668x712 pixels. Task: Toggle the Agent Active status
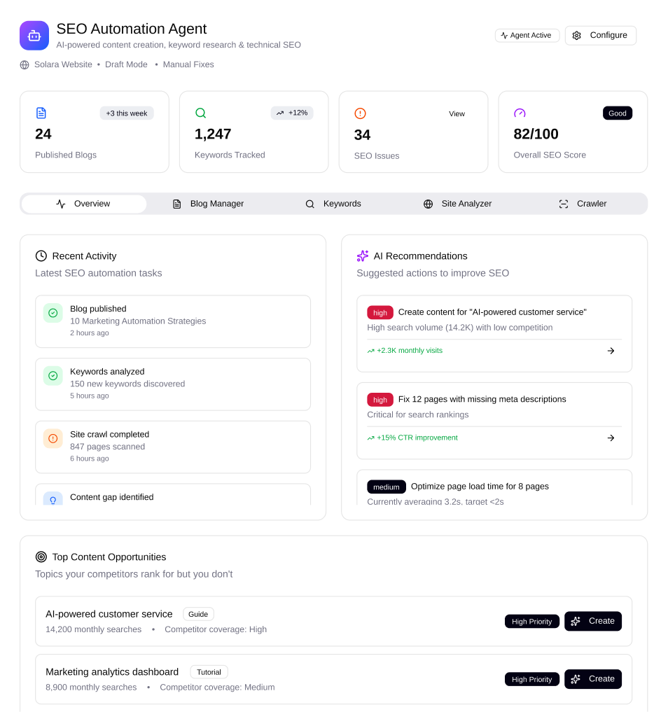click(x=527, y=35)
